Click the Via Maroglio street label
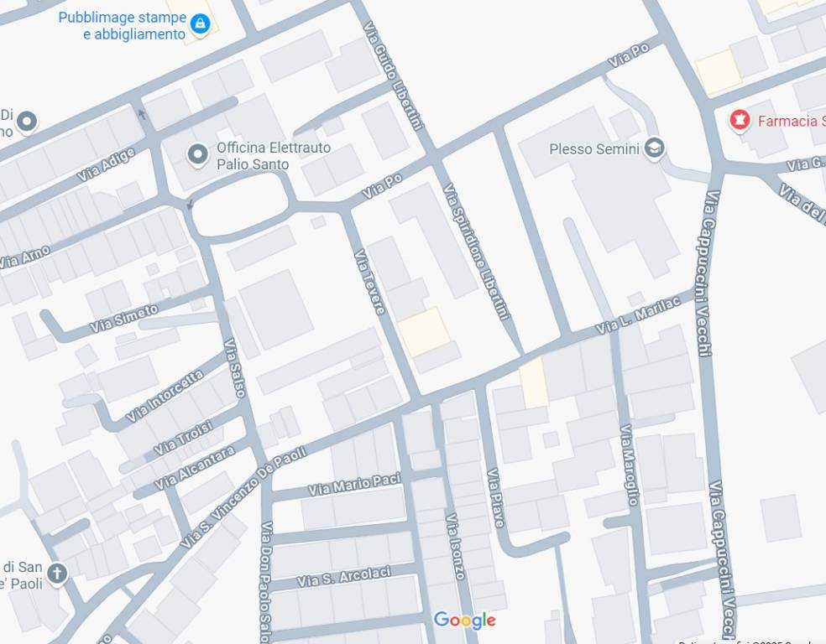This screenshot has height=644, width=826. pos(630,465)
